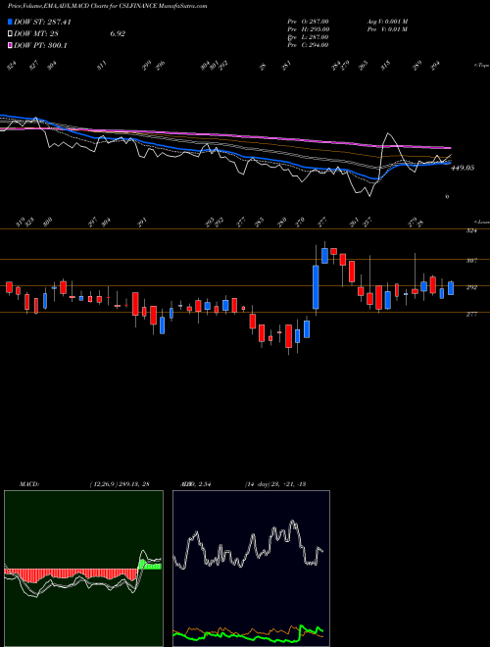The image size is (490, 647).
Task: Click the tall blue breakout candle
Action: [x=316, y=287]
